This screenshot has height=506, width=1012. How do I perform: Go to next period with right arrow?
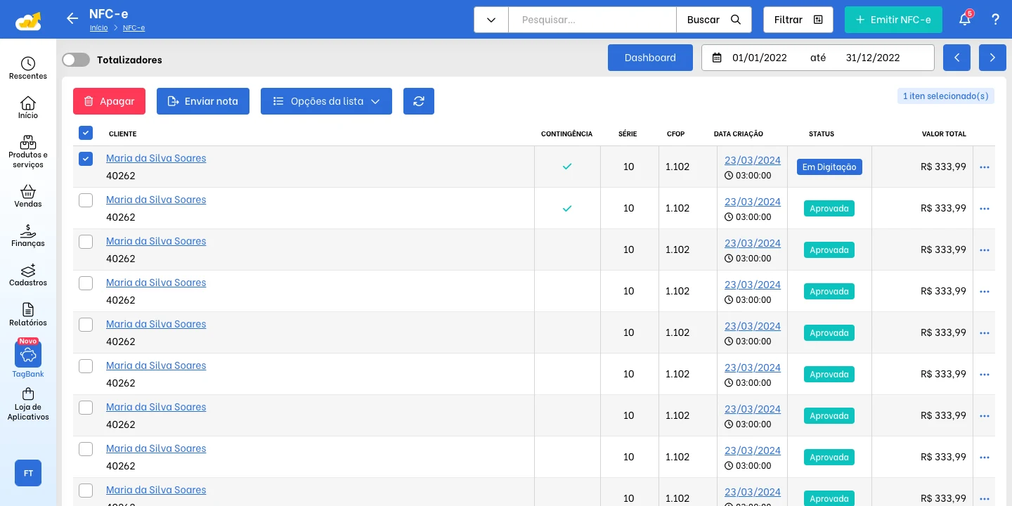pyautogui.click(x=992, y=58)
